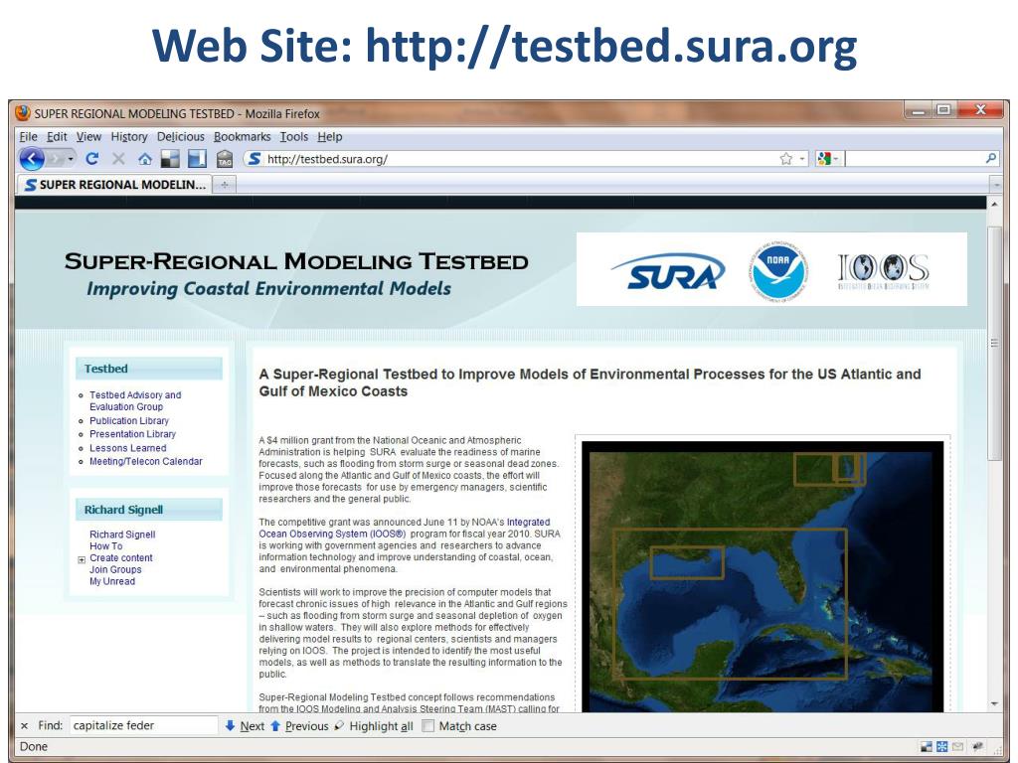
Task: Click the Richard Signell user link
Action: (122, 534)
